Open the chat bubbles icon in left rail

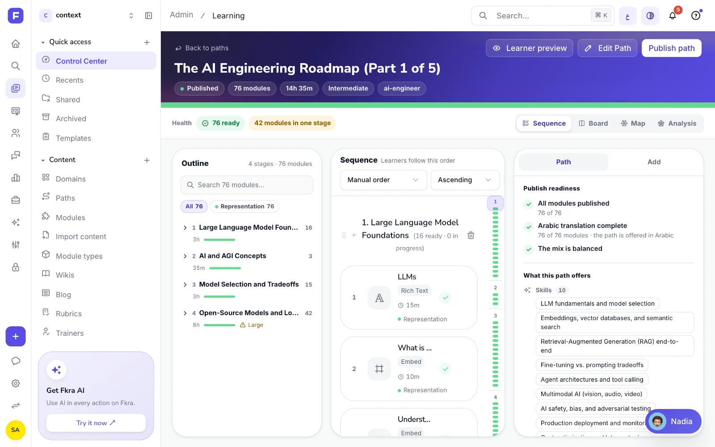click(x=16, y=155)
